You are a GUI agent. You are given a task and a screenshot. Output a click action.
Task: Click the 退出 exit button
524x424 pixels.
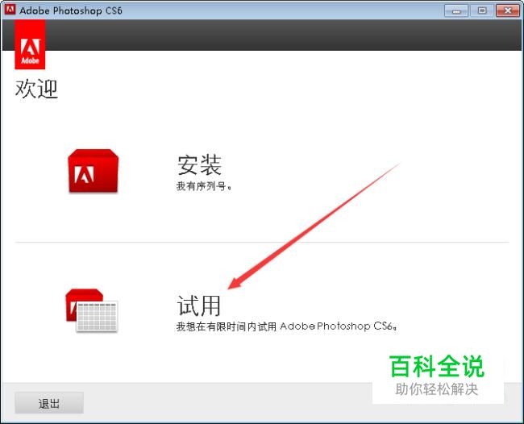point(49,403)
